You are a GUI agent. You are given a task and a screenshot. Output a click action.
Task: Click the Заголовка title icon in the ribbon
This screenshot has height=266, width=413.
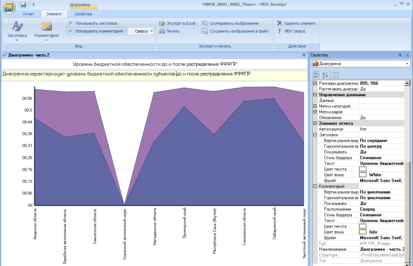pyautogui.click(x=17, y=26)
